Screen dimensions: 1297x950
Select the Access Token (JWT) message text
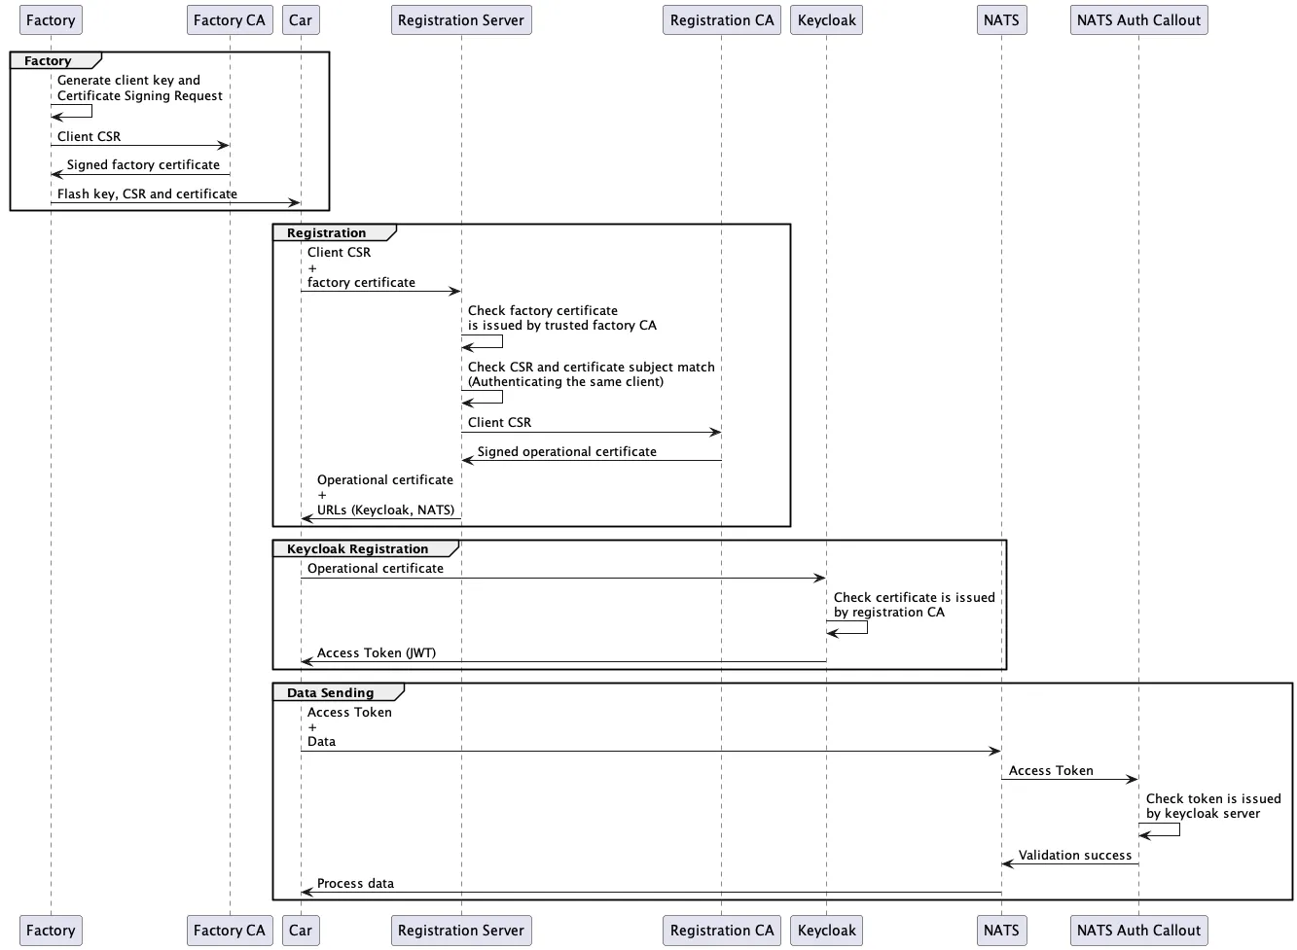click(x=377, y=652)
